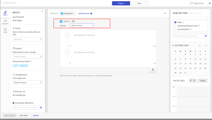Screen dimensions: 212x120
Task: Open Schedule Deletion calendar icon
Action: [x=41, y=108]
